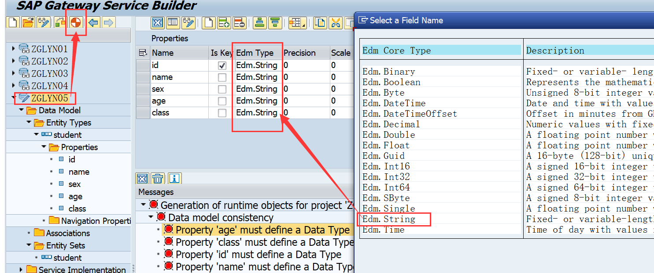Choose Edm.Boolean in the field name popup
Image resolution: width=654 pixels, height=273 pixels.
392,82
